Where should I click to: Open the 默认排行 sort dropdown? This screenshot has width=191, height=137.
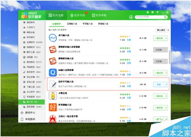162,30
